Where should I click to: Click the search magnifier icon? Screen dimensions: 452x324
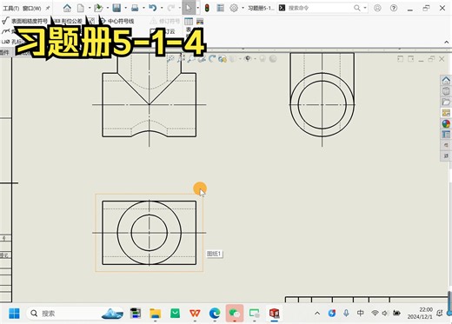coord(357,8)
